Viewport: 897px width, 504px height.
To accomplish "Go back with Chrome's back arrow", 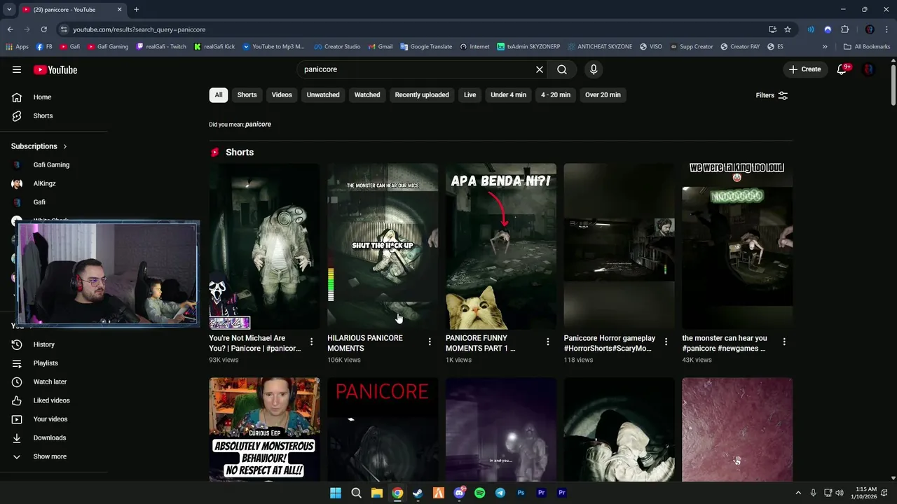I will tap(10, 29).
